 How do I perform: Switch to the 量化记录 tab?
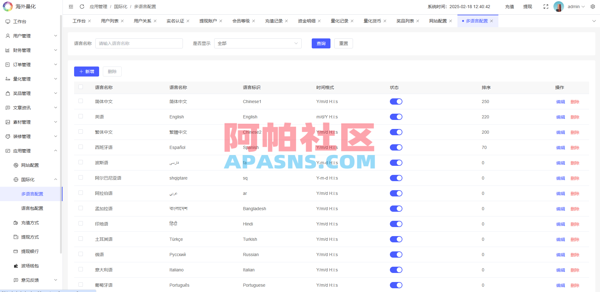(x=340, y=21)
